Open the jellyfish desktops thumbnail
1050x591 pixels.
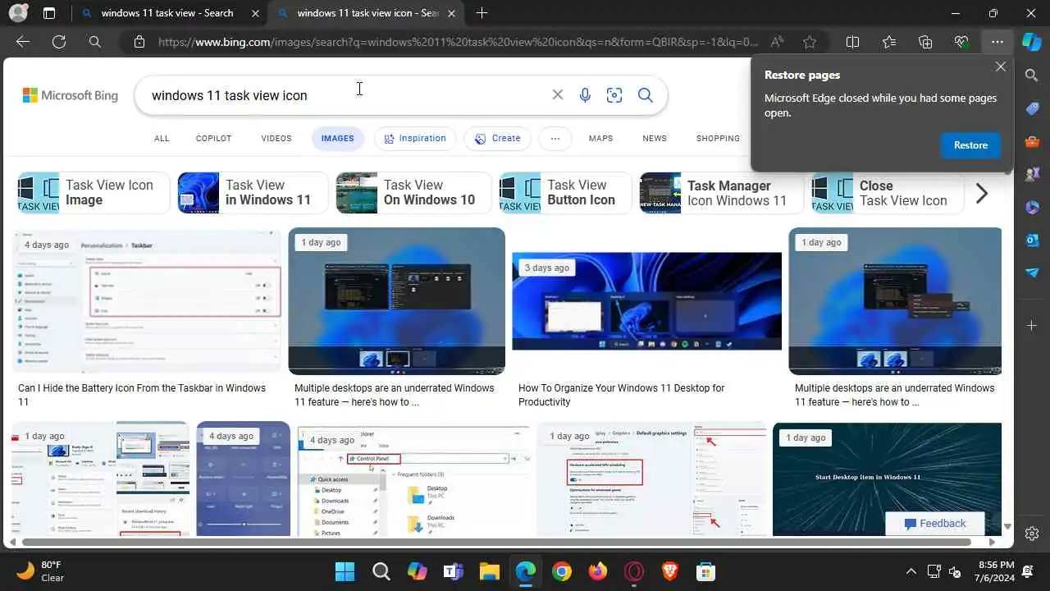[646, 301]
